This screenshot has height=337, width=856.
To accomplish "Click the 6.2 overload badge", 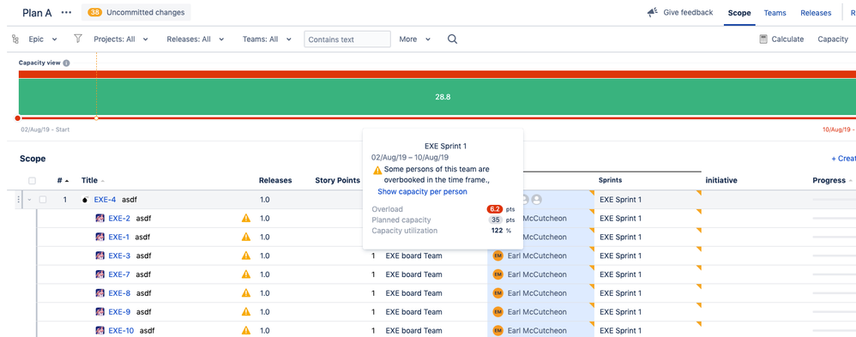I will 494,209.
